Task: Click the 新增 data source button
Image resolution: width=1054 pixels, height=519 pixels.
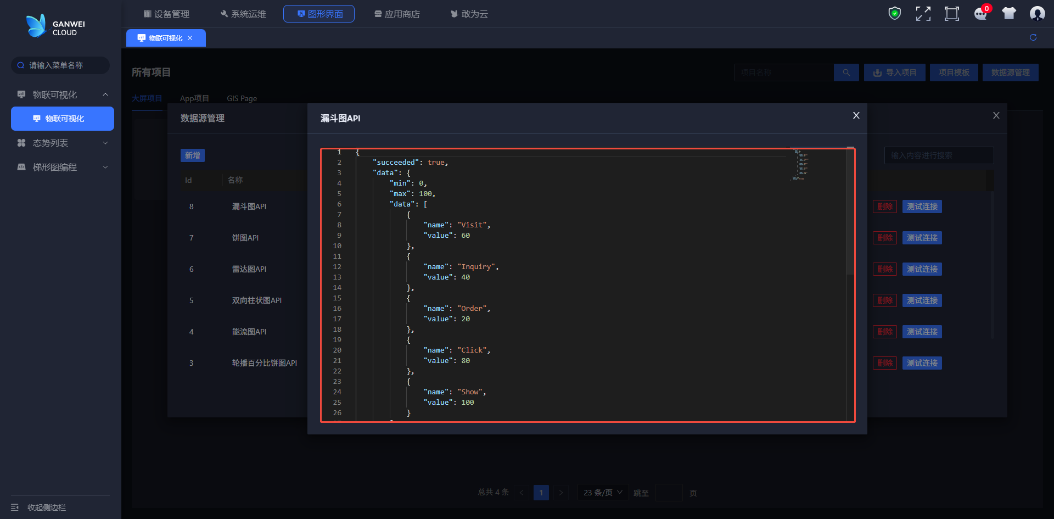Action: coord(192,155)
